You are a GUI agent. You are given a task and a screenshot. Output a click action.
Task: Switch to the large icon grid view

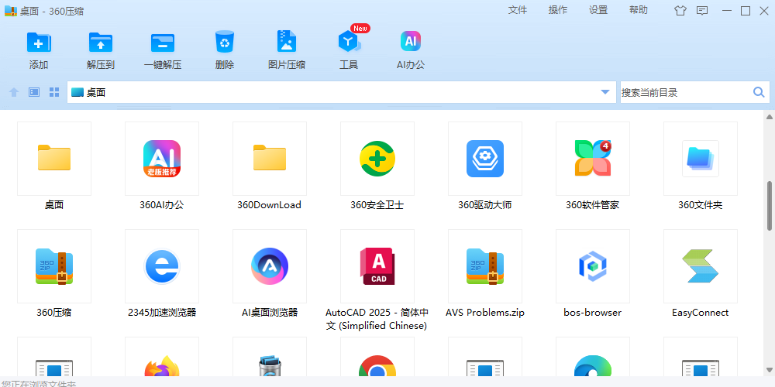click(54, 92)
